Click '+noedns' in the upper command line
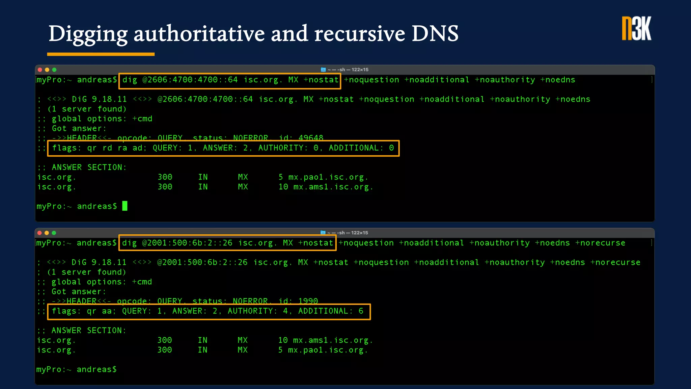The width and height of the screenshot is (691, 389). [558, 80]
